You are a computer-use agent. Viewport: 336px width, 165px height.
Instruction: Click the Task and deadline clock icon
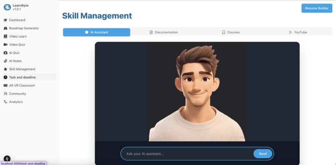pyautogui.click(x=5, y=77)
